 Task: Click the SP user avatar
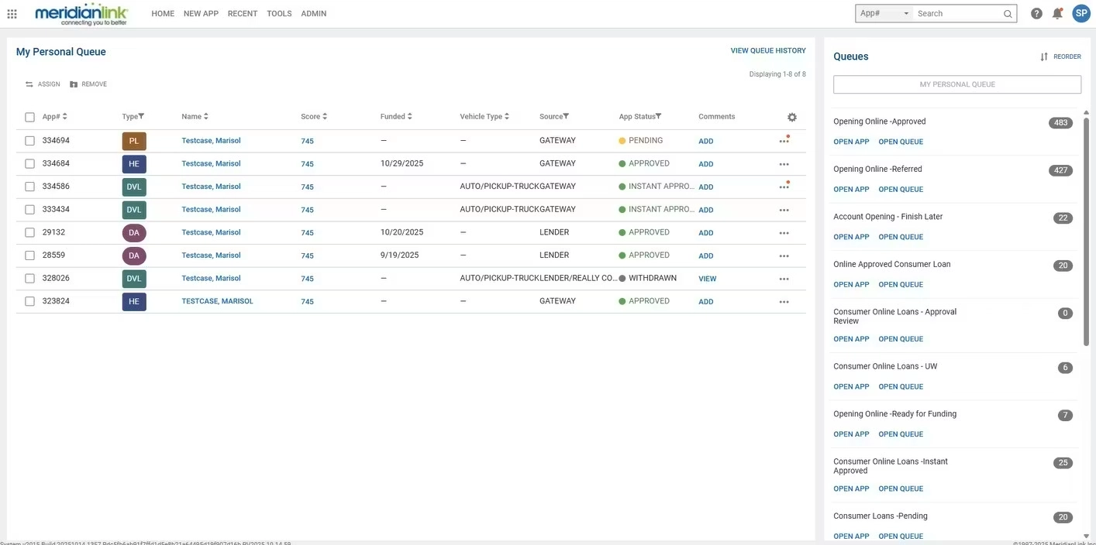click(1080, 13)
